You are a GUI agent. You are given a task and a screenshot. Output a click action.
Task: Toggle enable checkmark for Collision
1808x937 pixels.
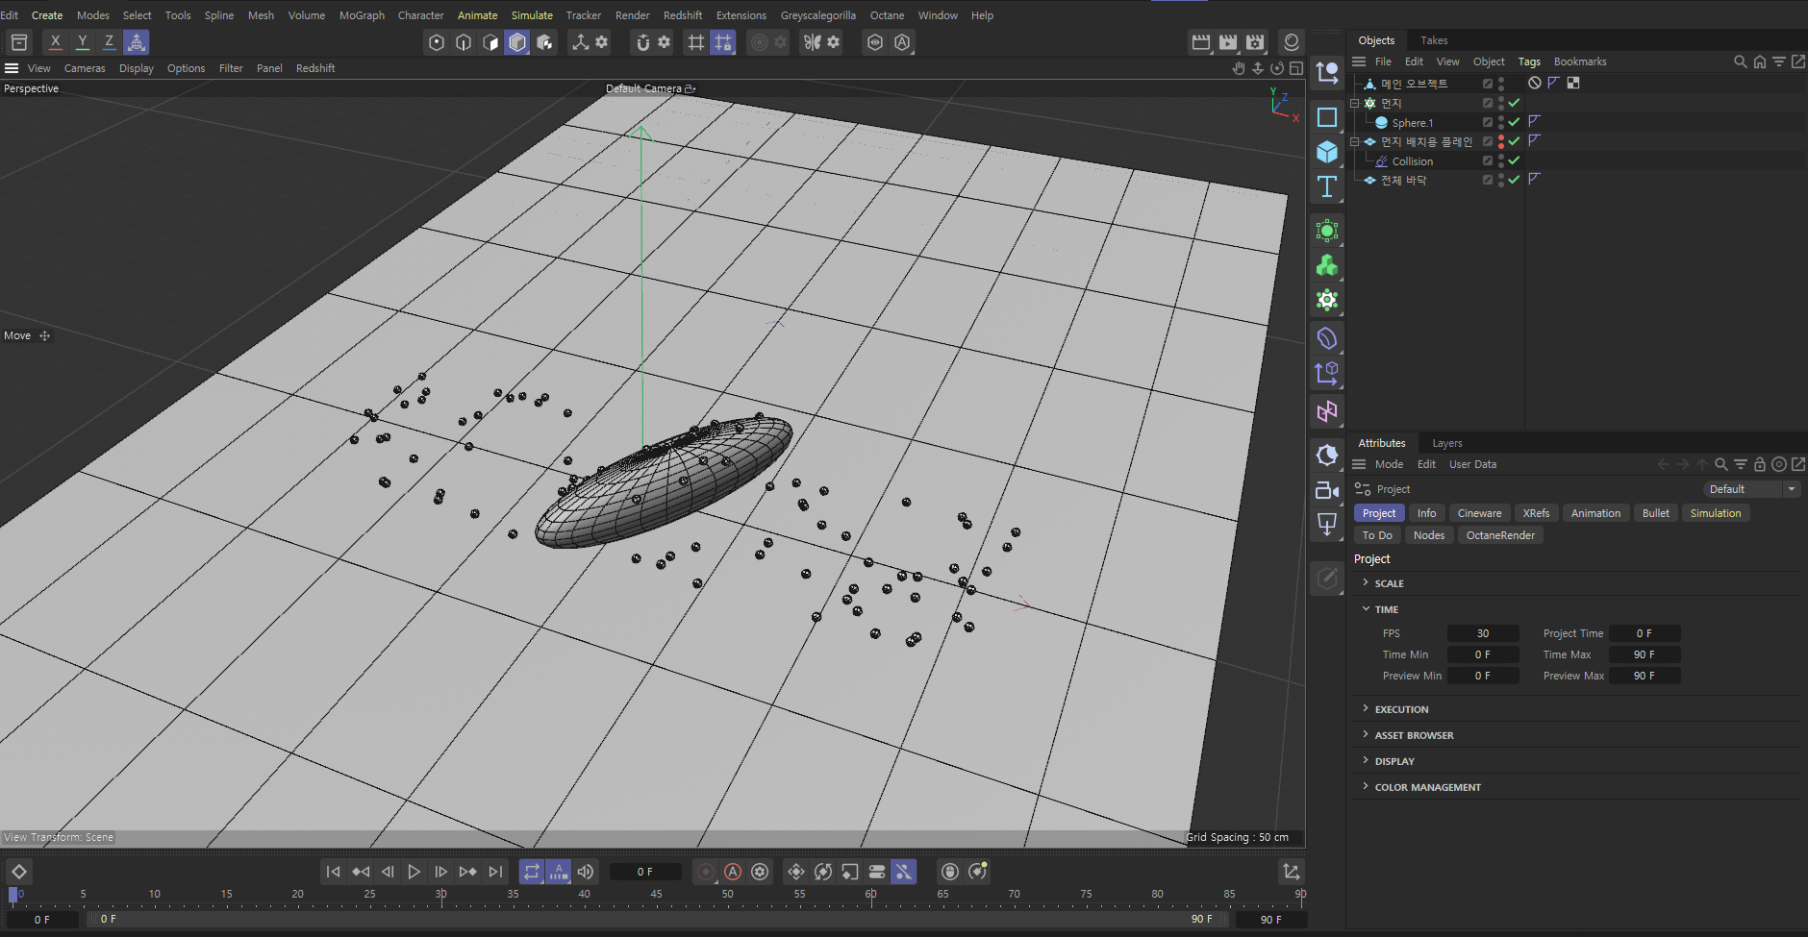[1514, 160]
